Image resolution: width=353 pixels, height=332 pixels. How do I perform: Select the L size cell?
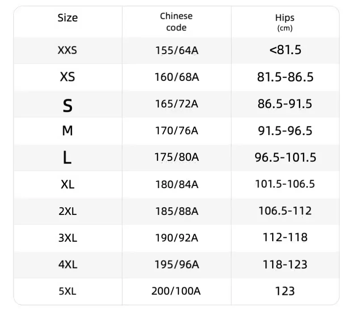coord(67,157)
